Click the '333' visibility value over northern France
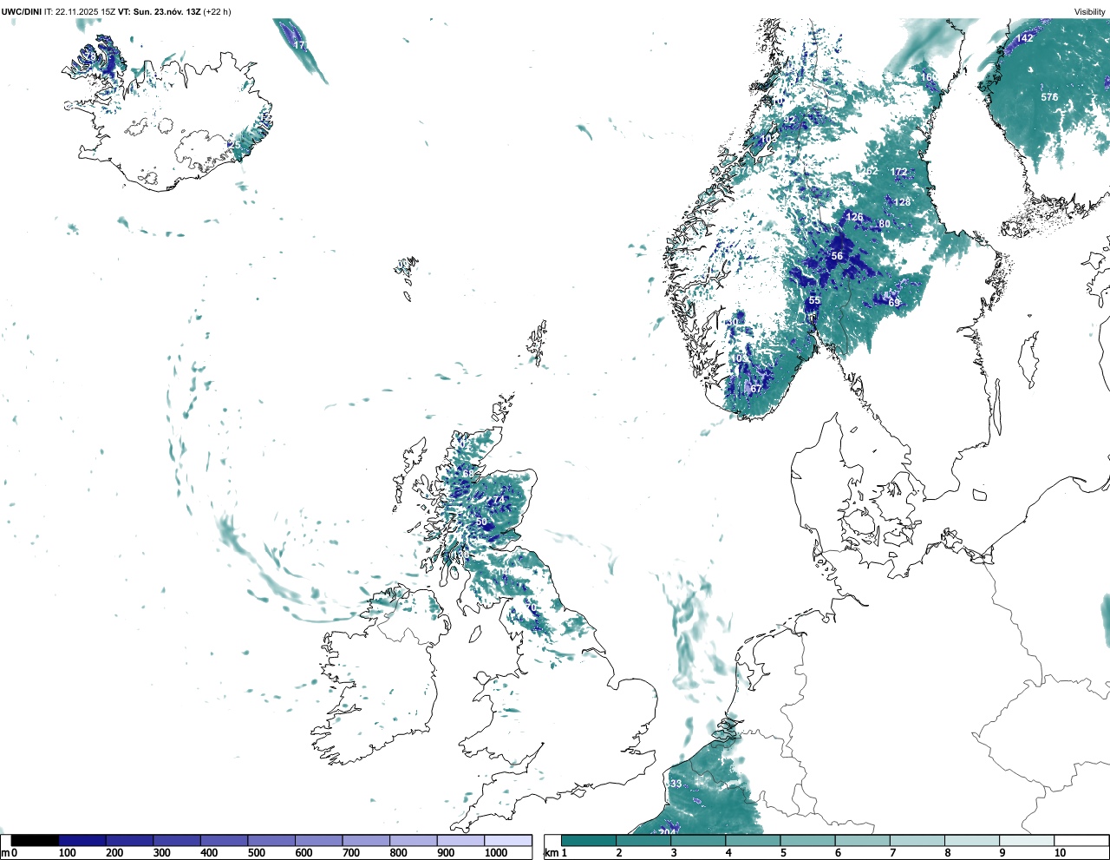The image size is (1110, 860). [x=674, y=784]
